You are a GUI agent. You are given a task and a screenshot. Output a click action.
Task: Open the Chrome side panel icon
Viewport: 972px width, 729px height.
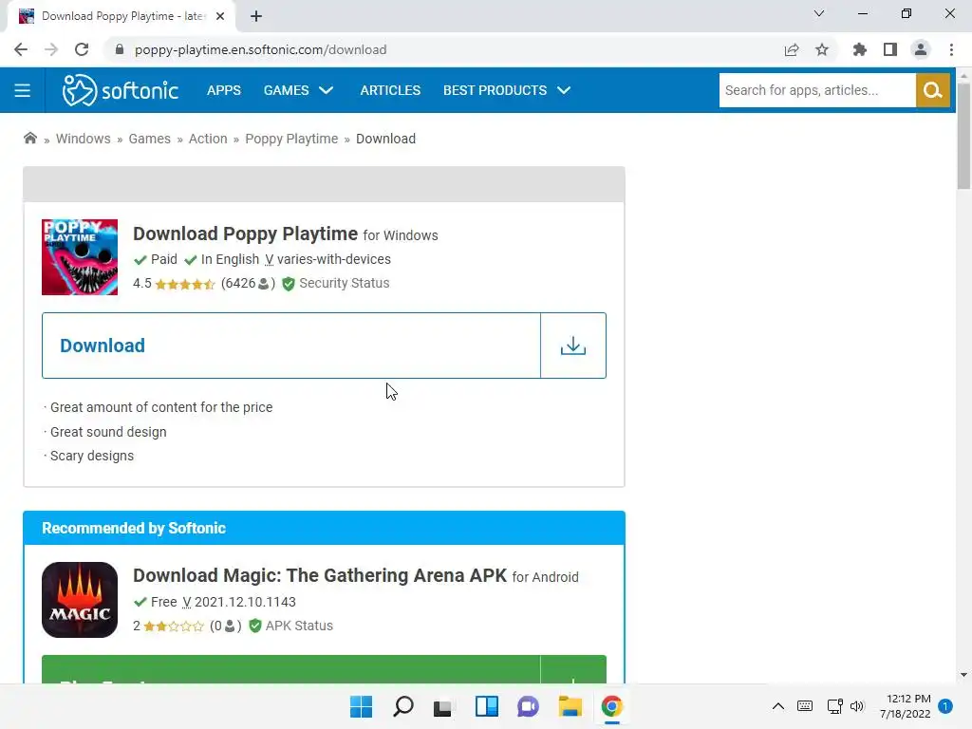(890, 49)
